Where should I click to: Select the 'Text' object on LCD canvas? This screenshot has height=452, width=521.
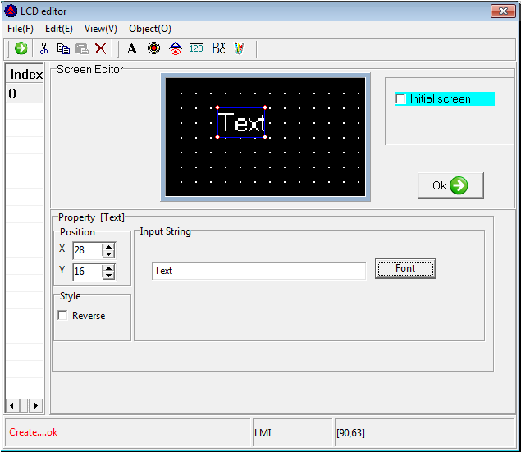241,122
